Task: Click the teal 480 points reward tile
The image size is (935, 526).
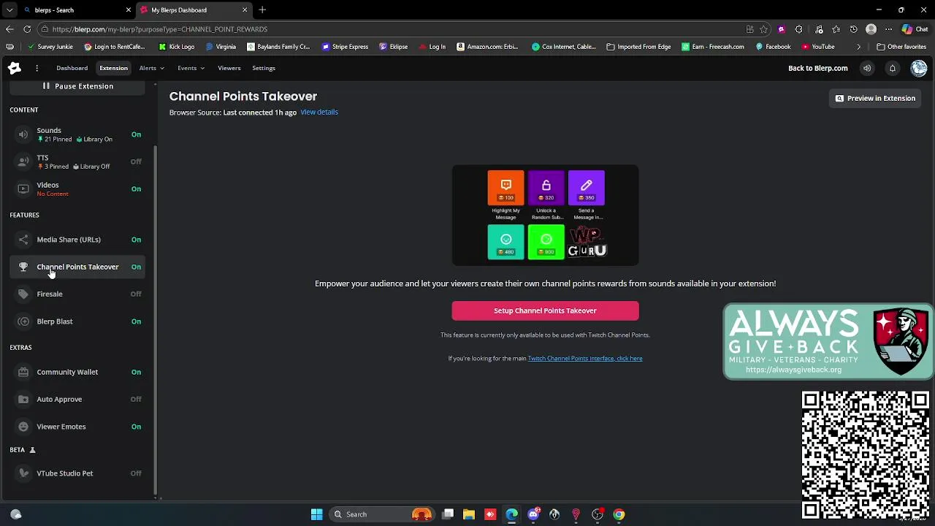Action: pos(505,243)
